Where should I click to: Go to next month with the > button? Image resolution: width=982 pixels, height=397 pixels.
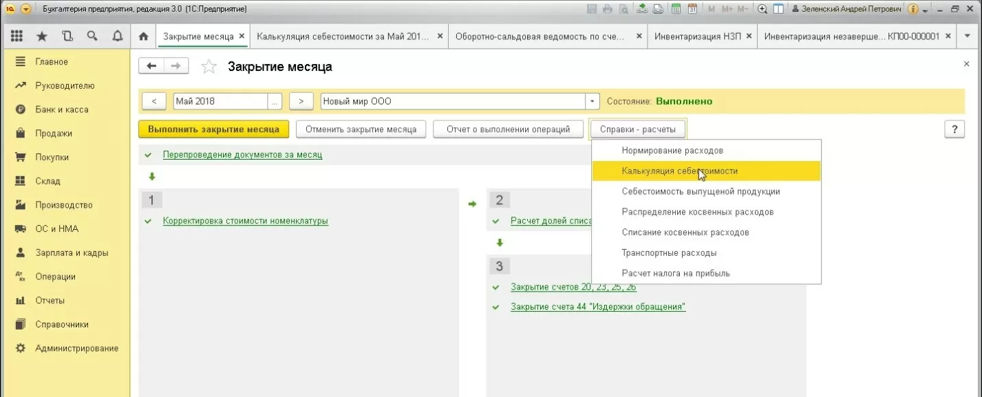301,101
